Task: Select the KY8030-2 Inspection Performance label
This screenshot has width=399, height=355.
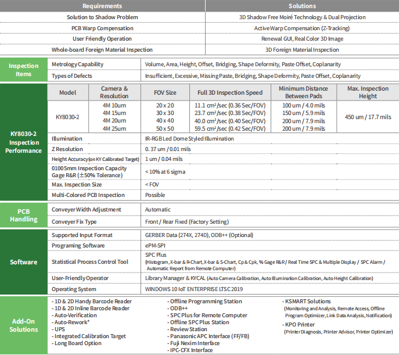Action: (24, 142)
